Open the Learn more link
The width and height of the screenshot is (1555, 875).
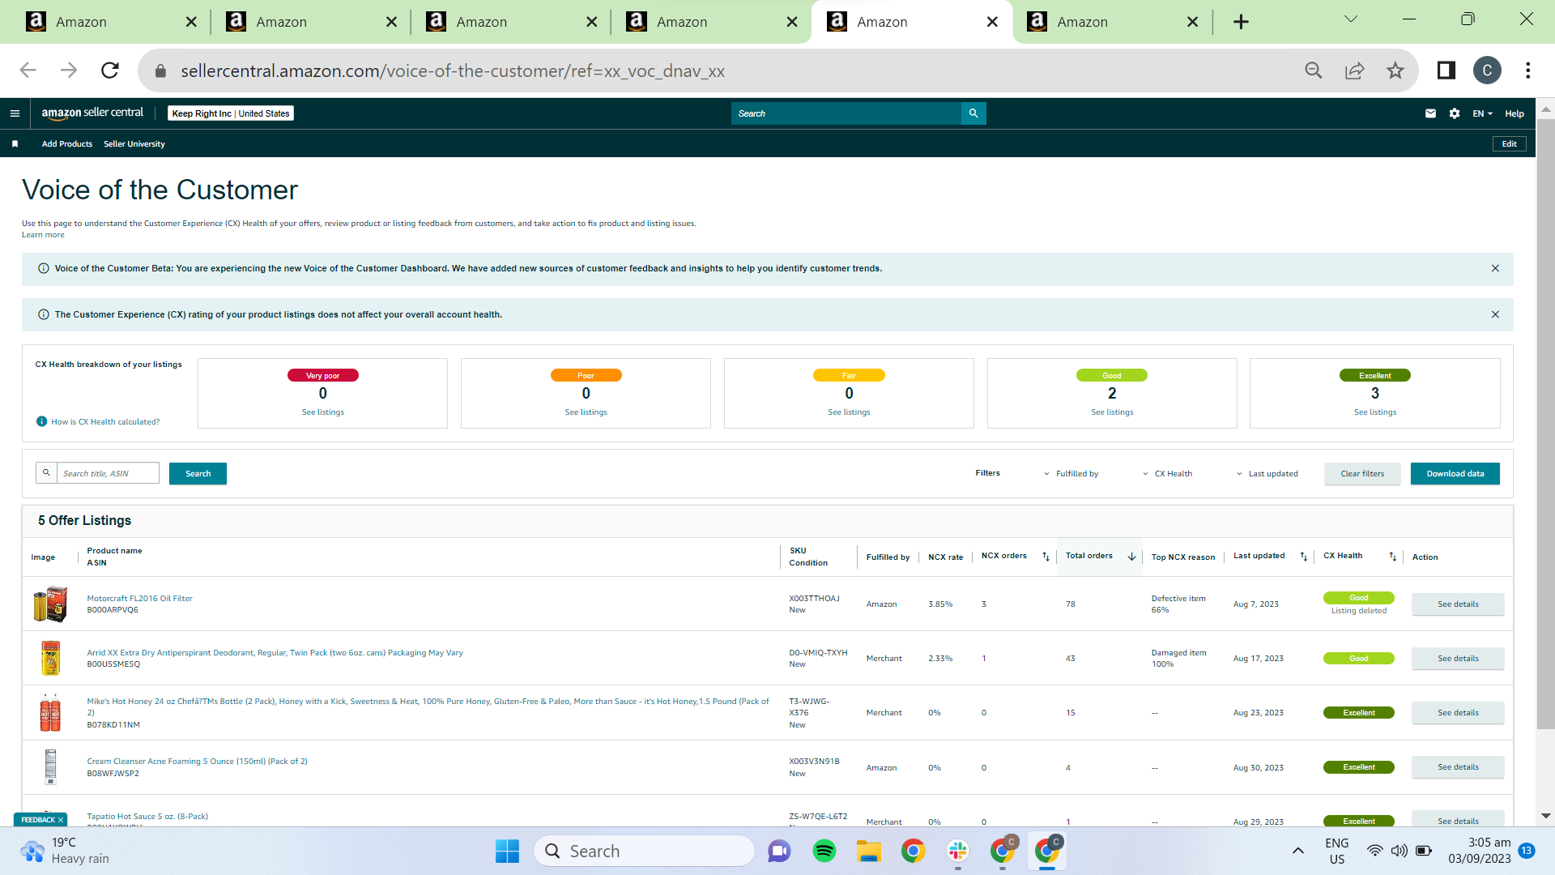click(43, 235)
